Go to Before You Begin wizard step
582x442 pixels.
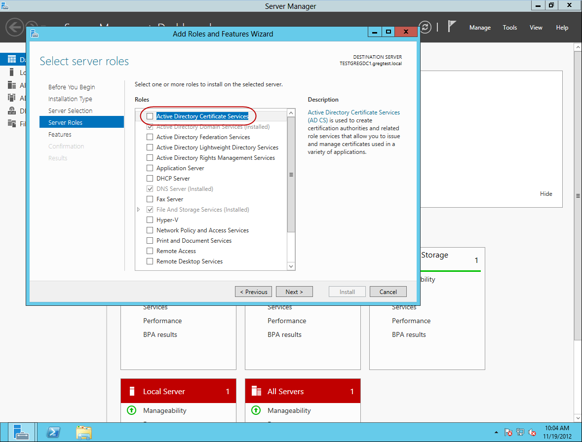point(72,87)
